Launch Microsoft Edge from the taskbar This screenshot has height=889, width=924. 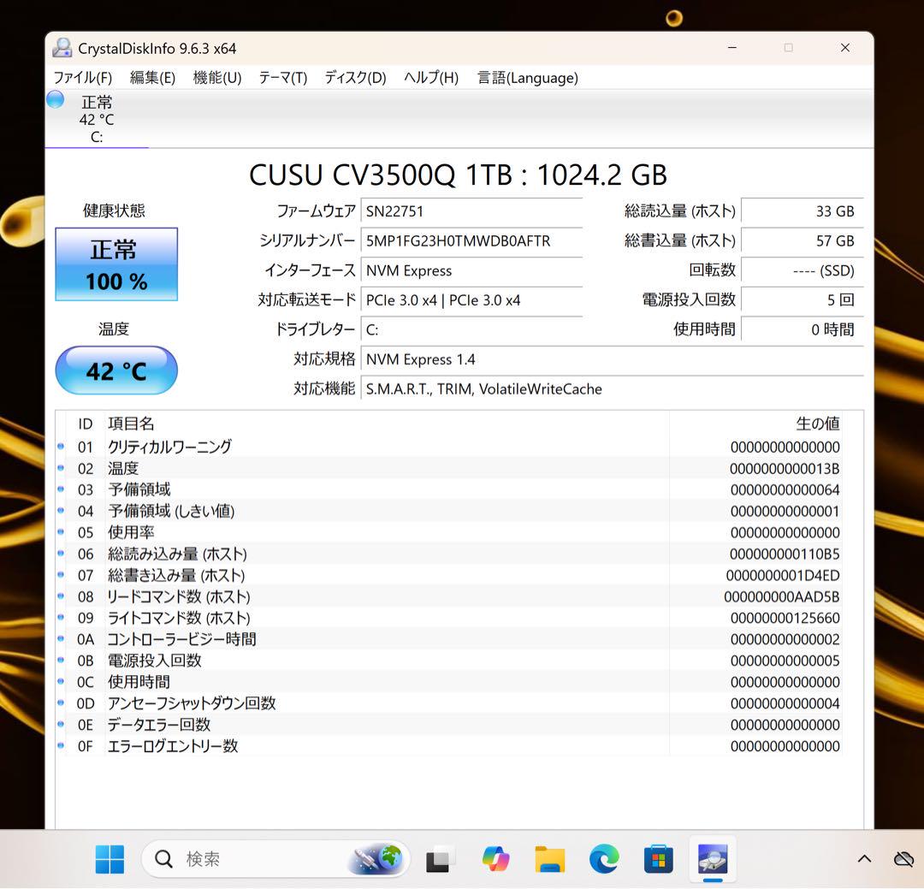click(x=604, y=859)
